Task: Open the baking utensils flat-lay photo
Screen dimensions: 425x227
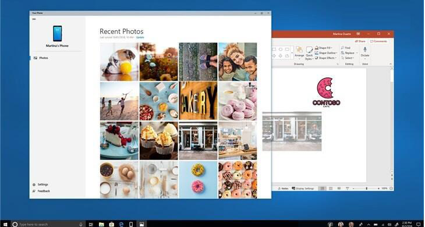Action: [x=159, y=180]
